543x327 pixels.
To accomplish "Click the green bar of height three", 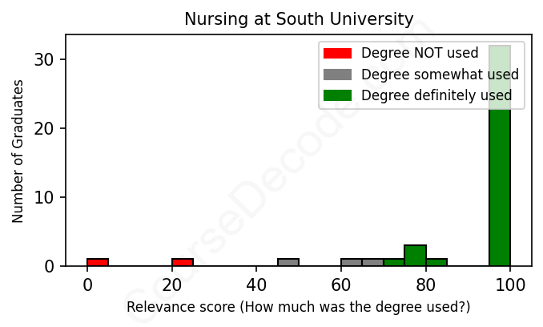I will [x=415, y=256].
